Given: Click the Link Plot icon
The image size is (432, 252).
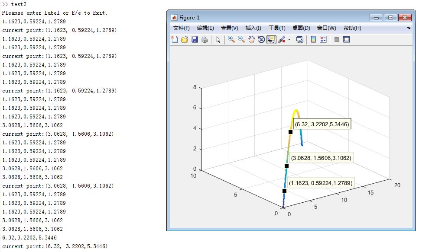Looking at the screenshot, I should pos(300,39).
